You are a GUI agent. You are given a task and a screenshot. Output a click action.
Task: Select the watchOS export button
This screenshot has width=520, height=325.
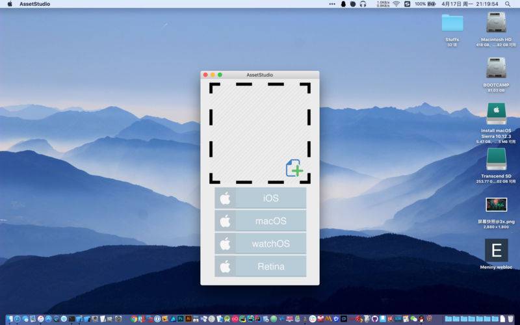[261, 243]
